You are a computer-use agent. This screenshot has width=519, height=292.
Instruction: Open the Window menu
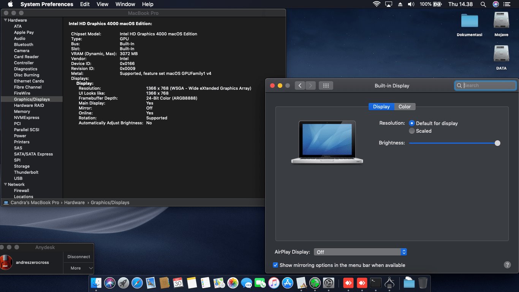125,4
